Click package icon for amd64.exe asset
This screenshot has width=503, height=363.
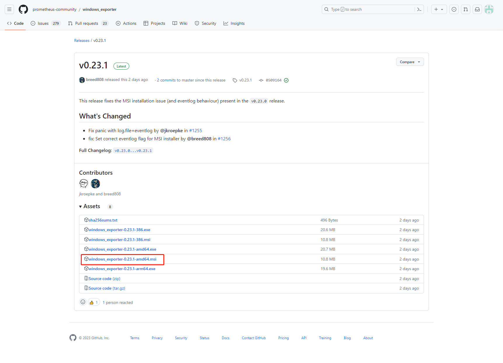pyautogui.click(x=86, y=249)
